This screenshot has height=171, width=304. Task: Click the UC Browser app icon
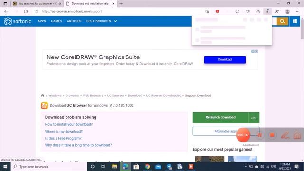[x=44, y=105]
